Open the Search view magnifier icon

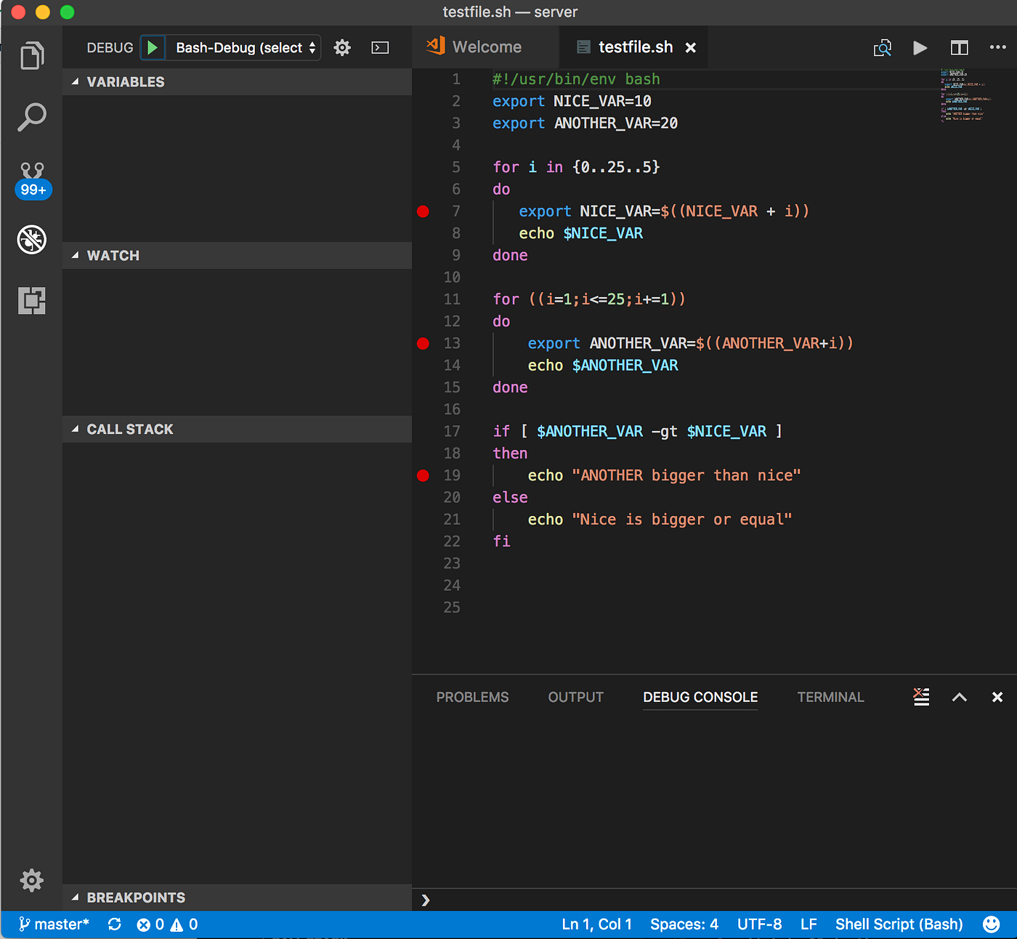pos(32,117)
